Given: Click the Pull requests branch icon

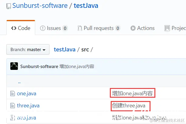Looking at the screenshot, I should 80,28.
